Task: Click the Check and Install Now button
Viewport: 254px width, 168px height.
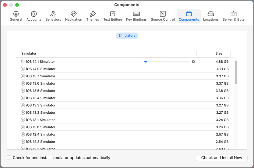Action: tap(222, 158)
